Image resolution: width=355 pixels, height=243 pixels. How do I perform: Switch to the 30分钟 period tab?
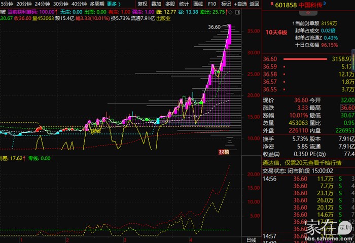60,4
